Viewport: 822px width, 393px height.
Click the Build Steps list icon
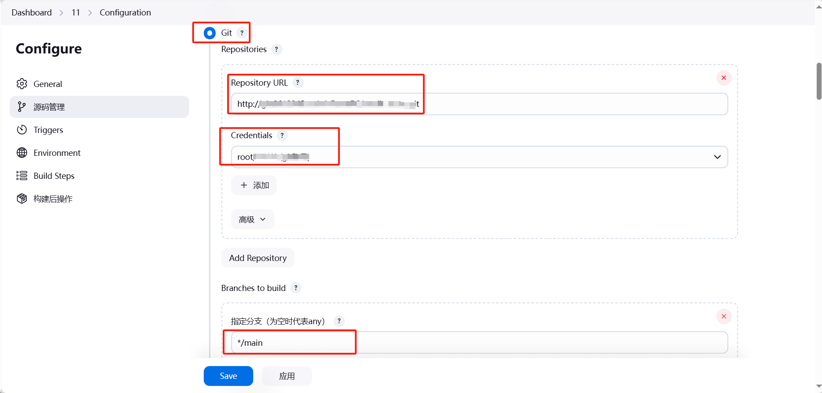pos(22,176)
